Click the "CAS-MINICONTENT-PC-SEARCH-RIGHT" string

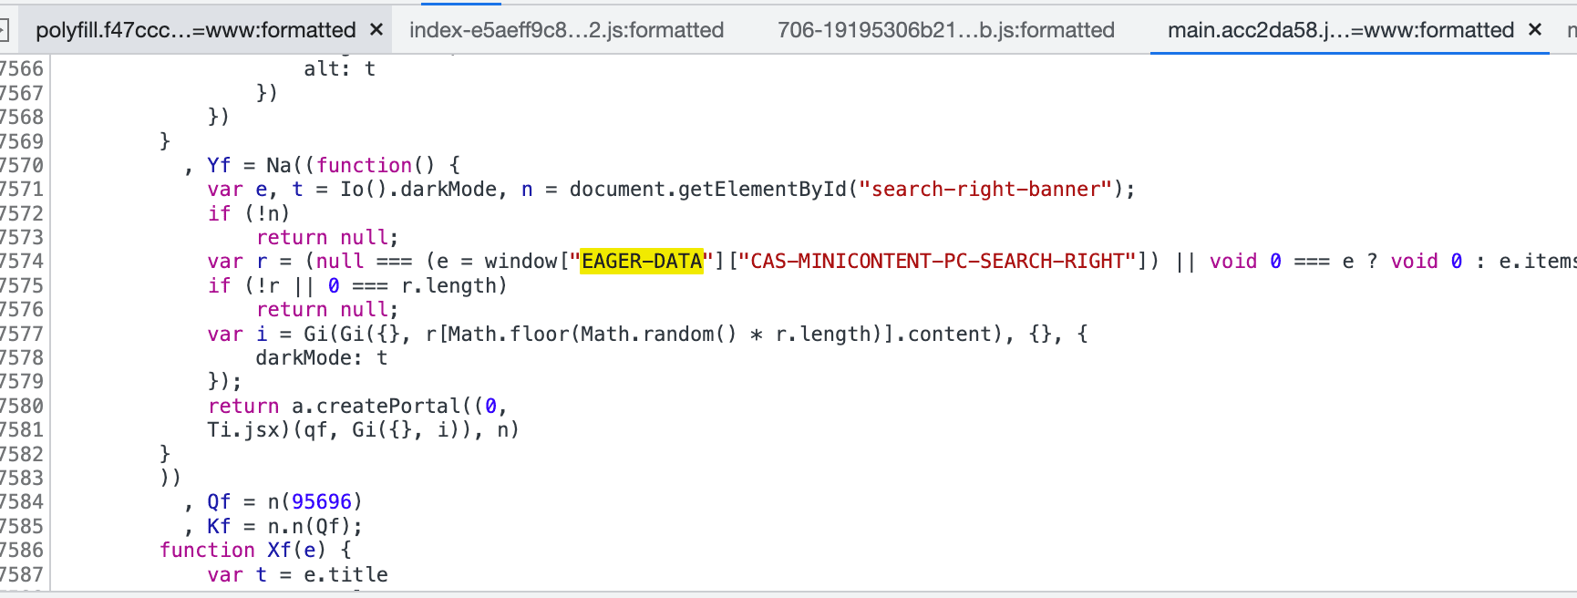point(937,262)
